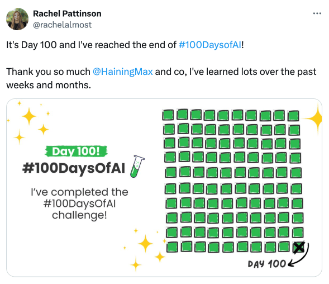Click the Rachel Pattinson display name
The width and height of the screenshot is (329, 284).
(67, 13)
